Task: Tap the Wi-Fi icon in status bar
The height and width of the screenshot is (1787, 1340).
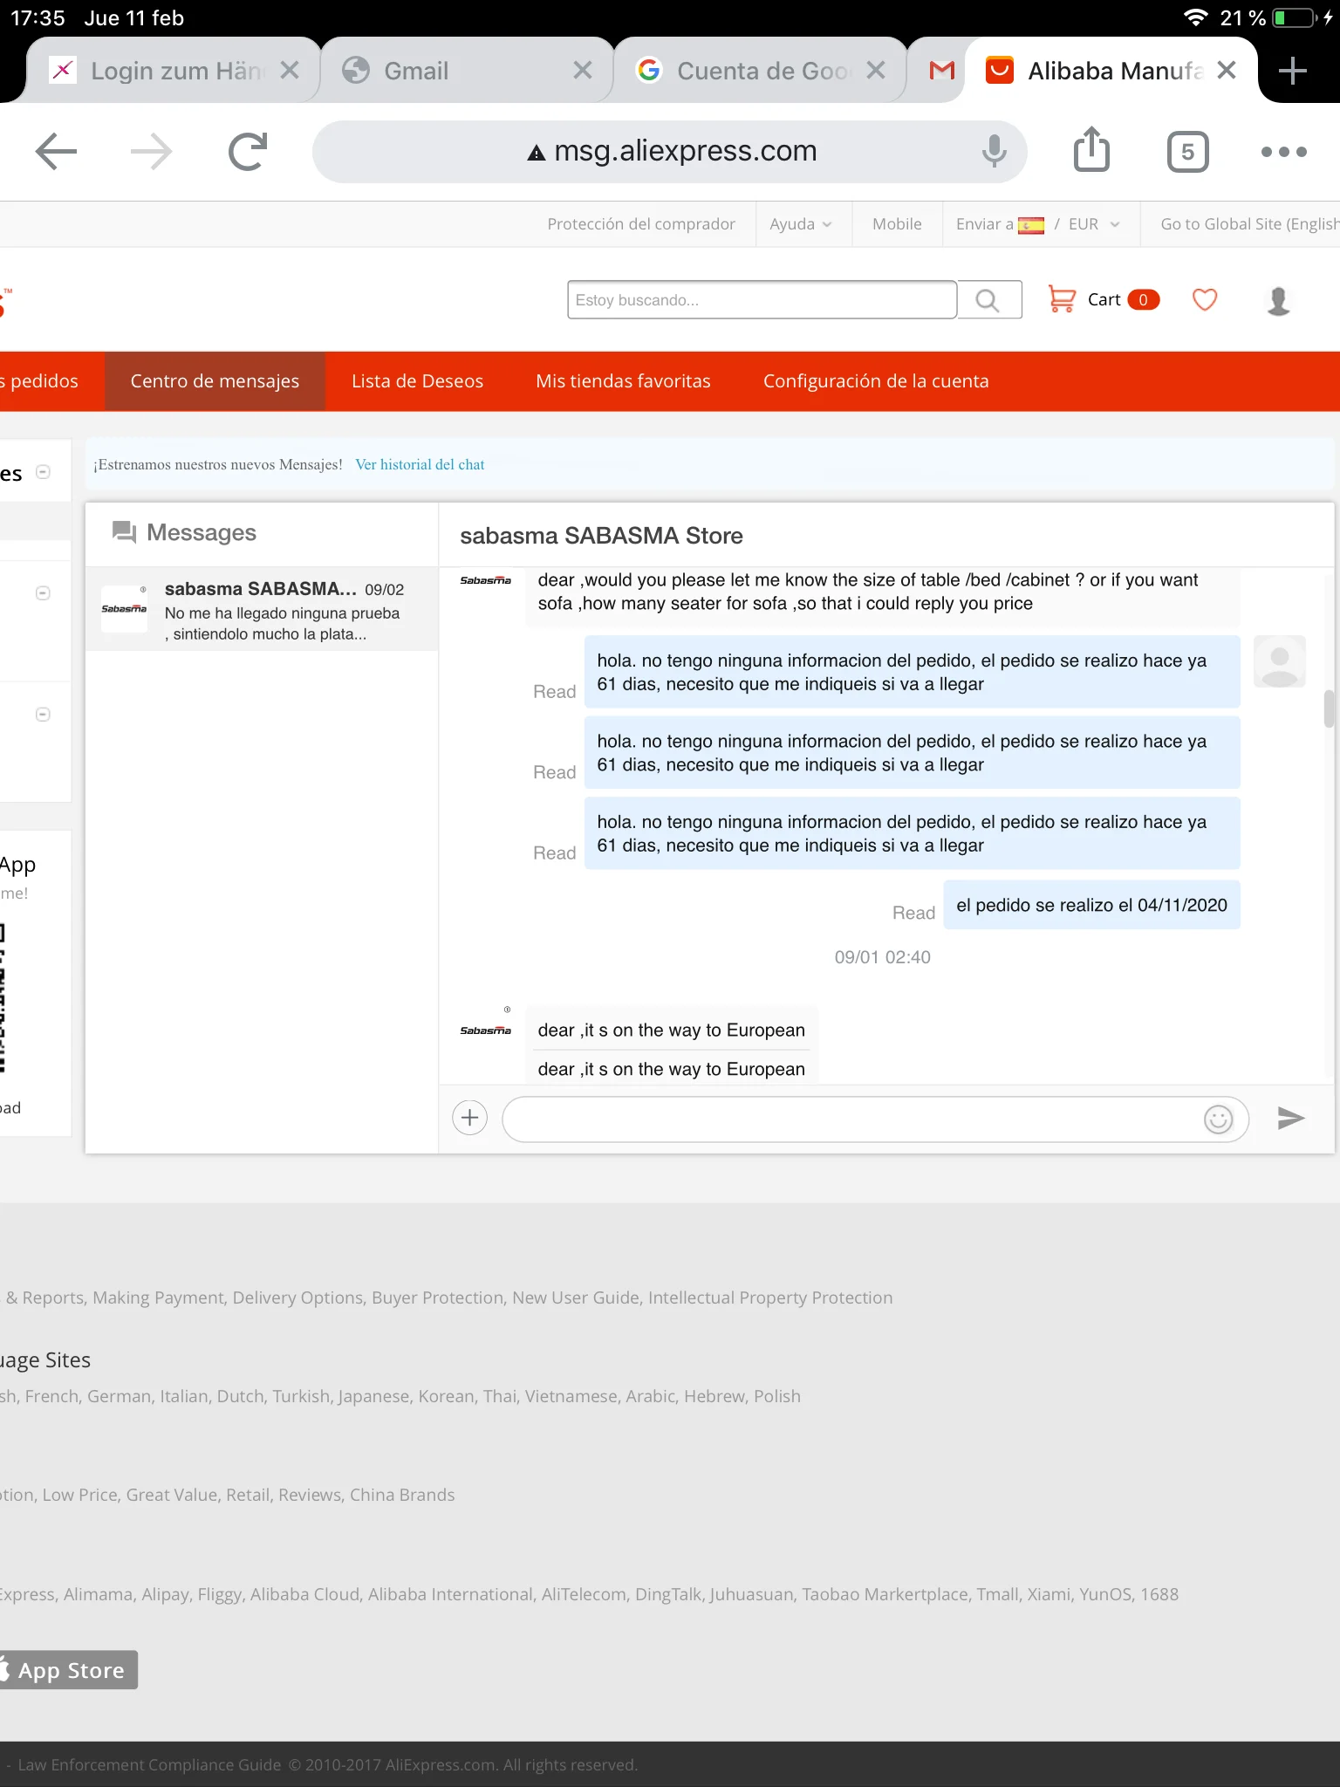Action: (x=1195, y=17)
